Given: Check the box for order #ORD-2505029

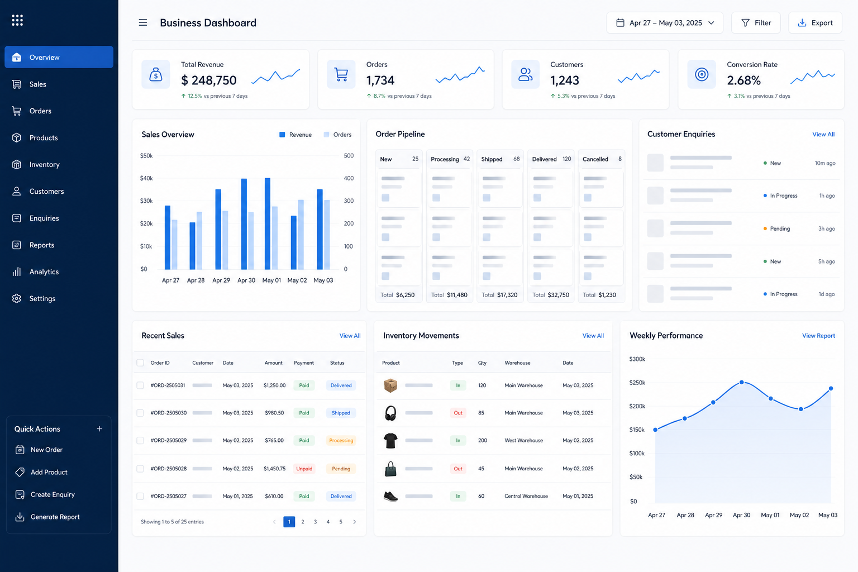Looking at the screenshot, I should (140, 441).
